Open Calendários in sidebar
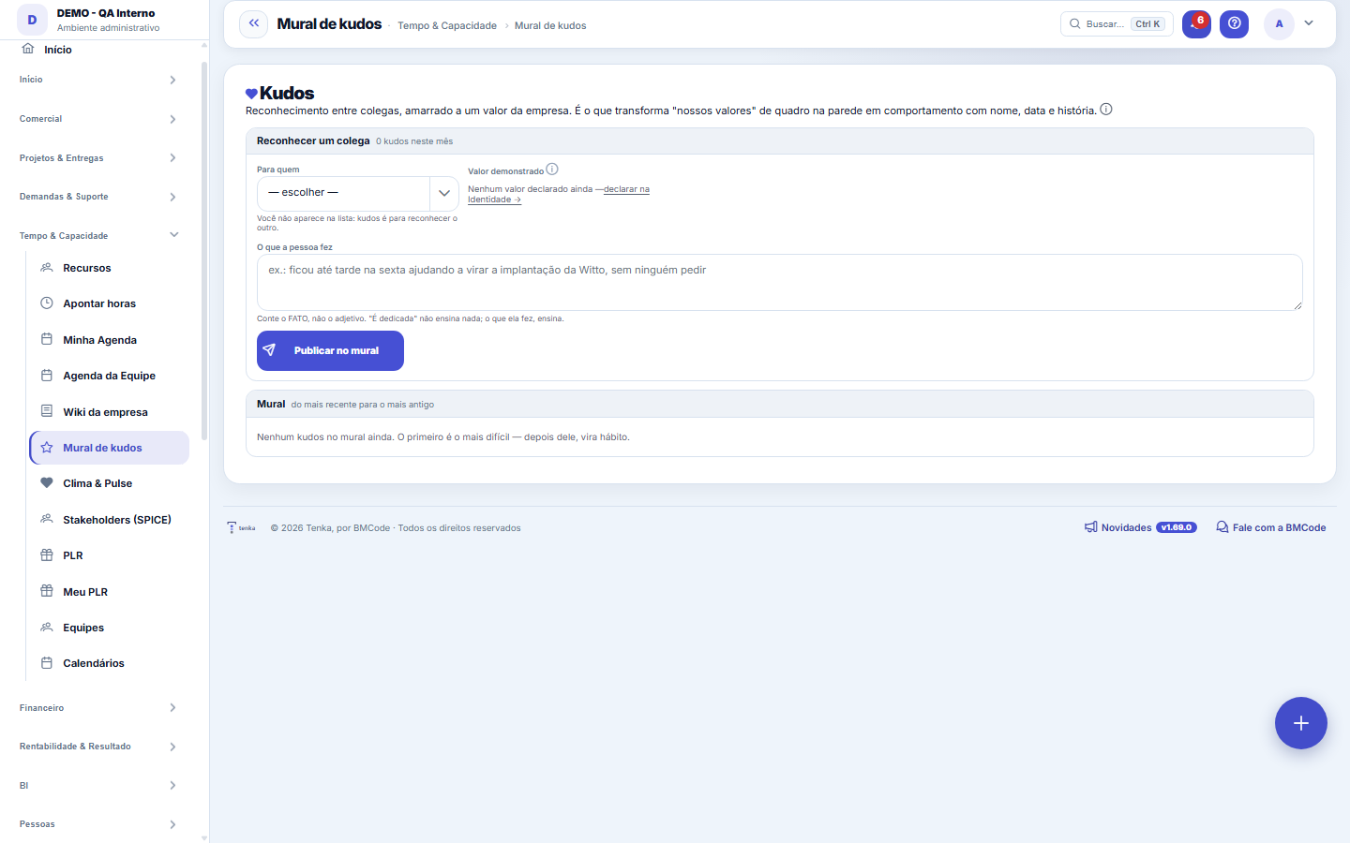 (x=110, y=663)
